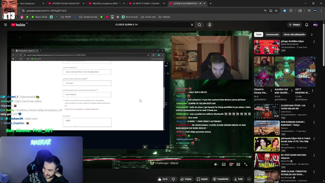The width and height of the screenshot is (325, 183).
Task: Toggle fullscreen in the video player
Action: click(246, 164)
